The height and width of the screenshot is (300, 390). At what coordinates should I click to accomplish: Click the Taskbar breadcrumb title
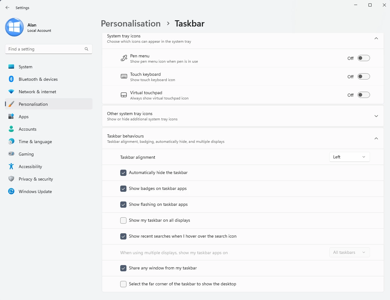pos(190,24)
